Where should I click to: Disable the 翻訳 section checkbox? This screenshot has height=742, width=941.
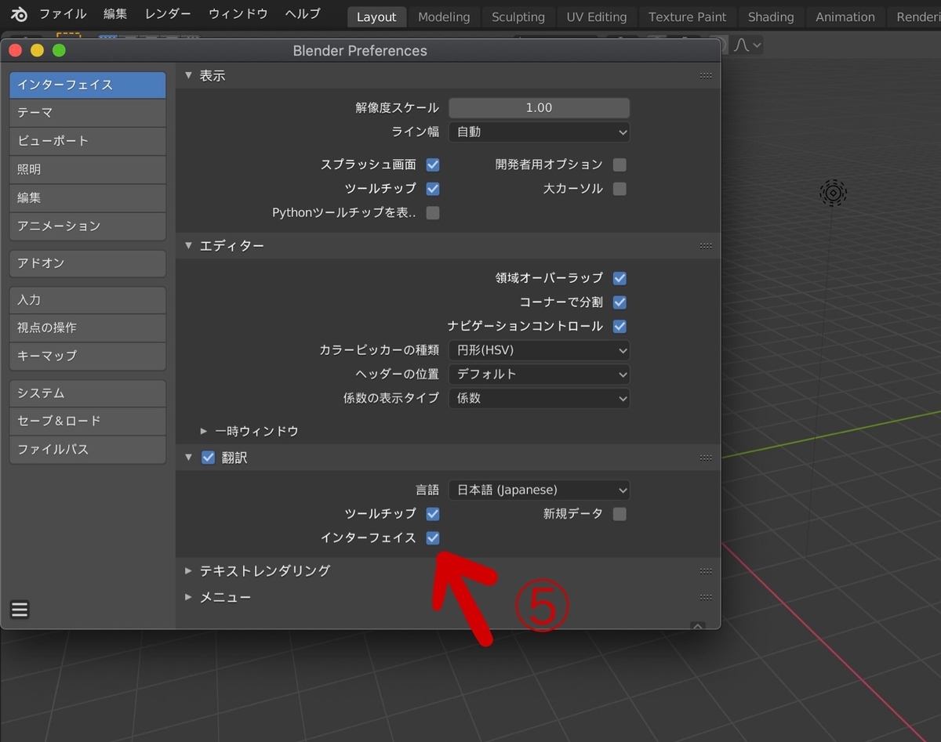(x=208, y=458)
